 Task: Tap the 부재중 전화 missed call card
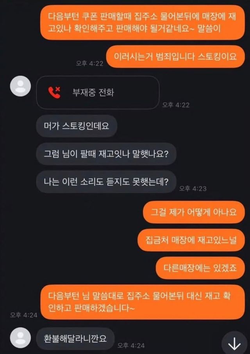tap(98, 93)
